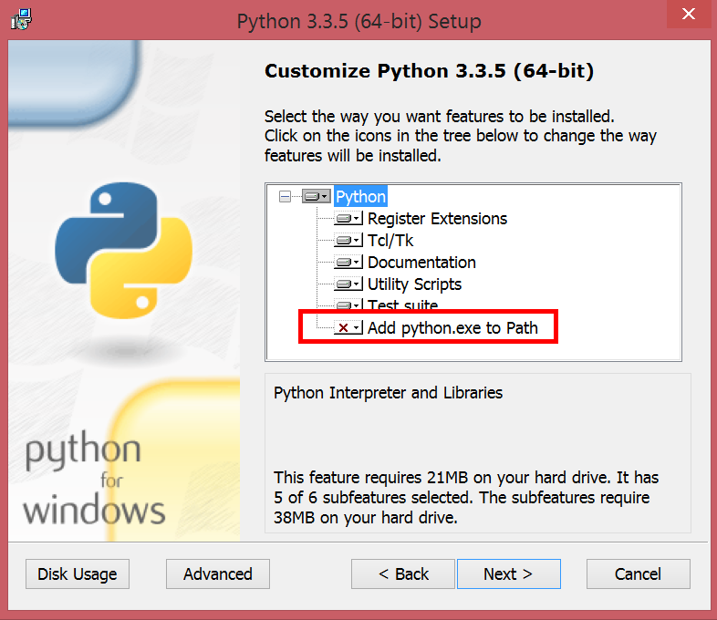717x620 pixels.
Task: Click the installer icon in the title bar
Action: point(22,19)
